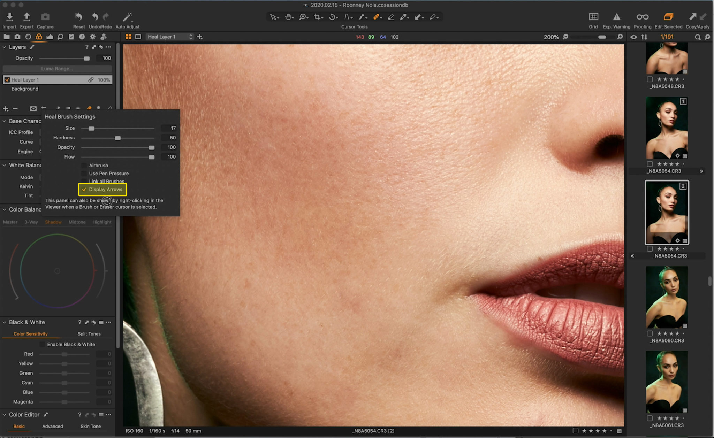
Task: Select the Shadow tab in Color Balance
Action: [53, 222]
